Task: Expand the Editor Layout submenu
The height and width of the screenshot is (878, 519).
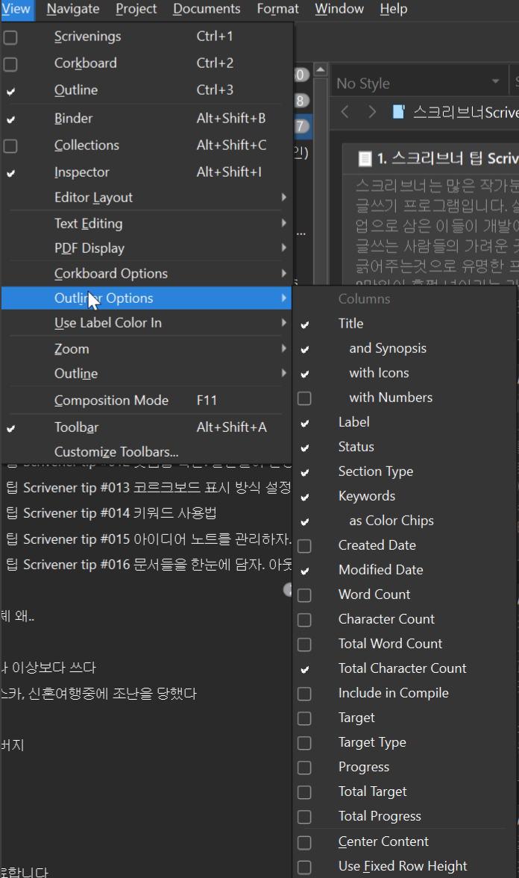Action: tap(146, 198)
